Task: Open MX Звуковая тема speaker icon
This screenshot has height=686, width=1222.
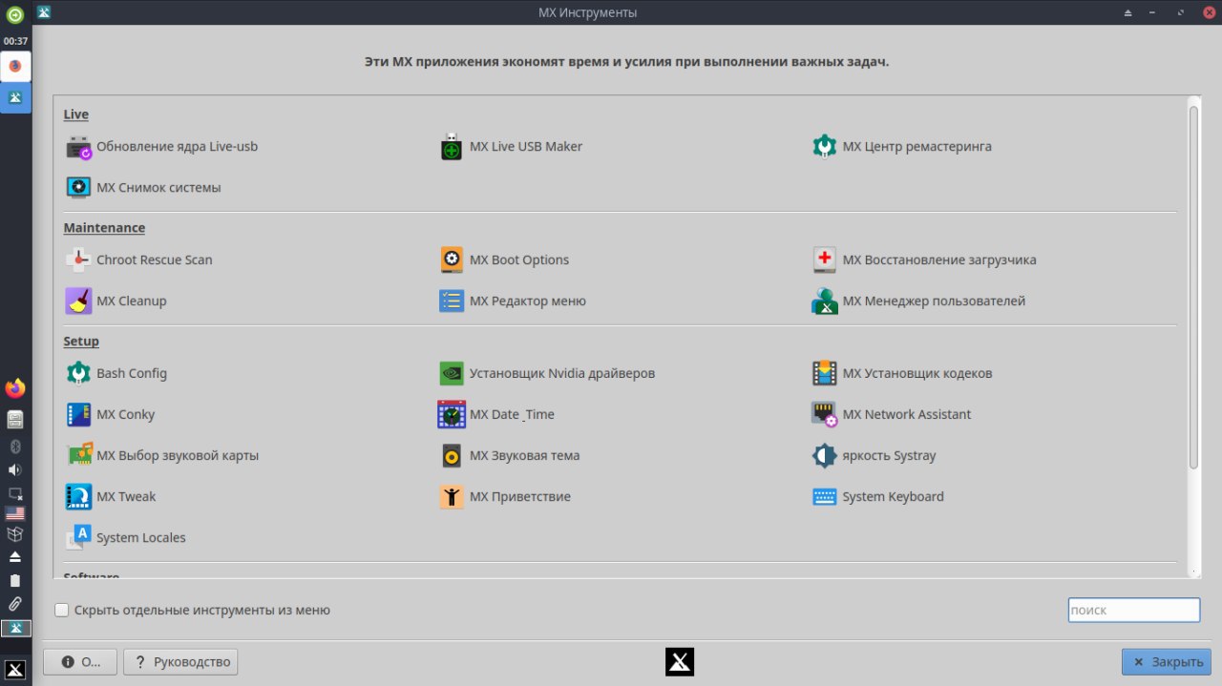Action: coord(452,456)
